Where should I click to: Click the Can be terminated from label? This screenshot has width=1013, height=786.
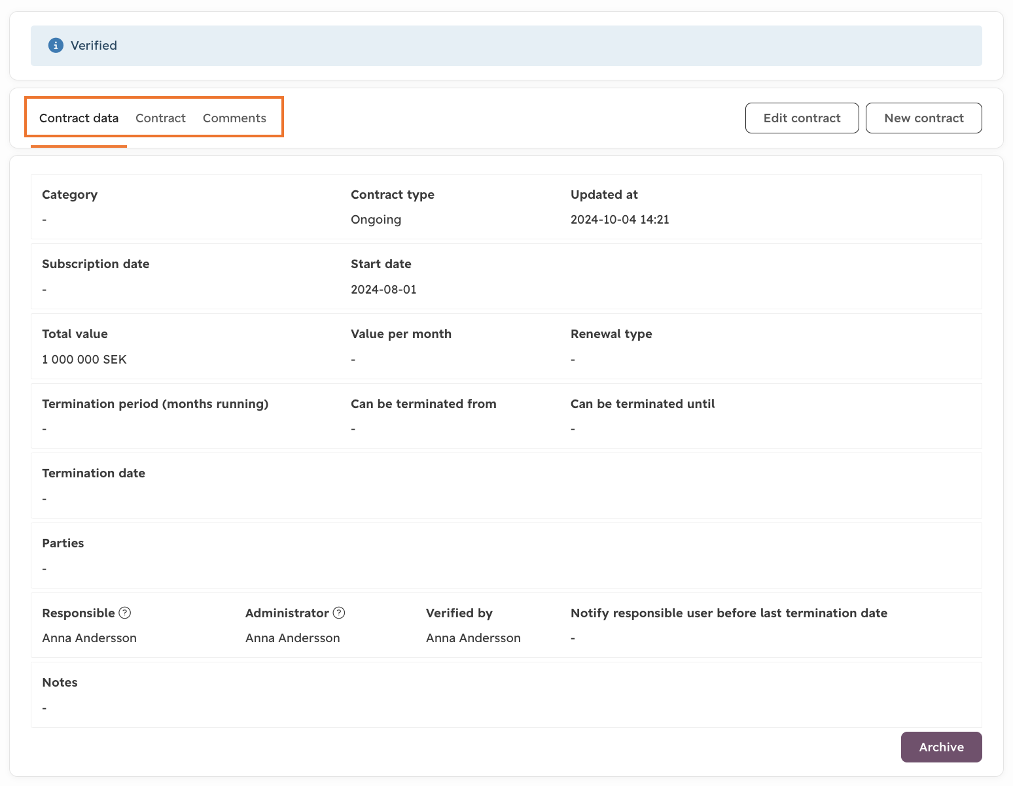(x=423, y=404)
